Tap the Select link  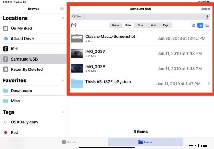point(206,9)
